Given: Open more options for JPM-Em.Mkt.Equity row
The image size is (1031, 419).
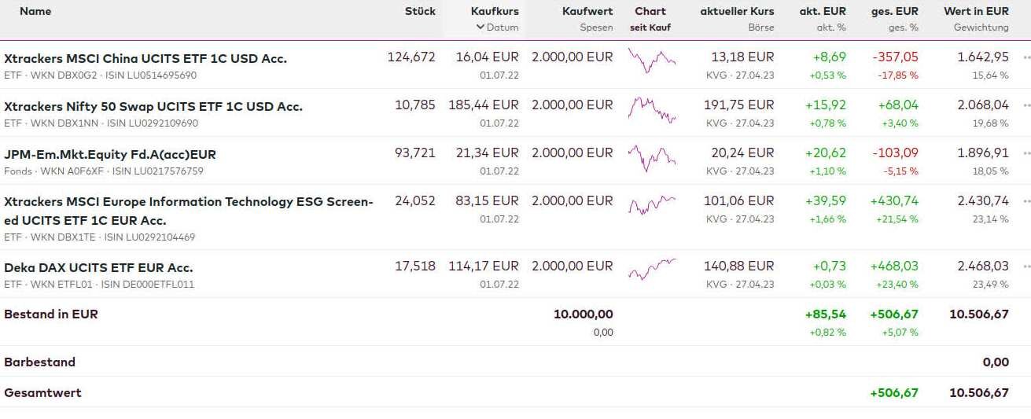Looking at the screenshot, I should (1026, 153).
